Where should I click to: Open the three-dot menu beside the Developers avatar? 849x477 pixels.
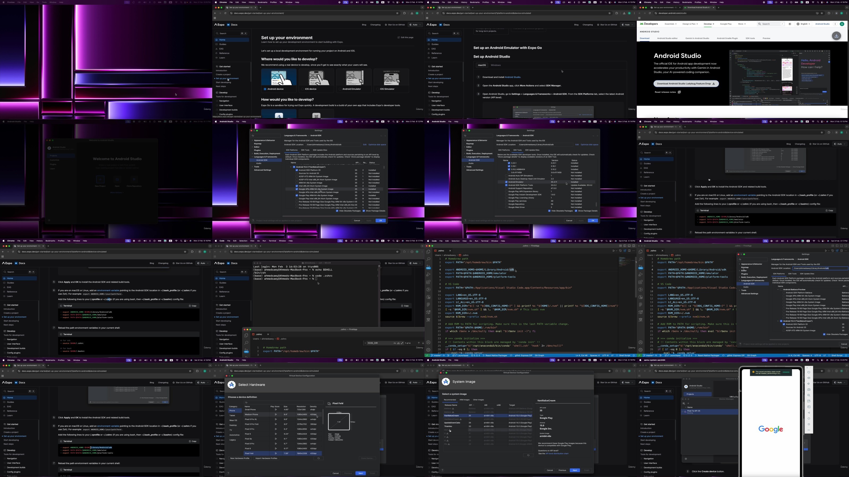(x=835, y=24)
